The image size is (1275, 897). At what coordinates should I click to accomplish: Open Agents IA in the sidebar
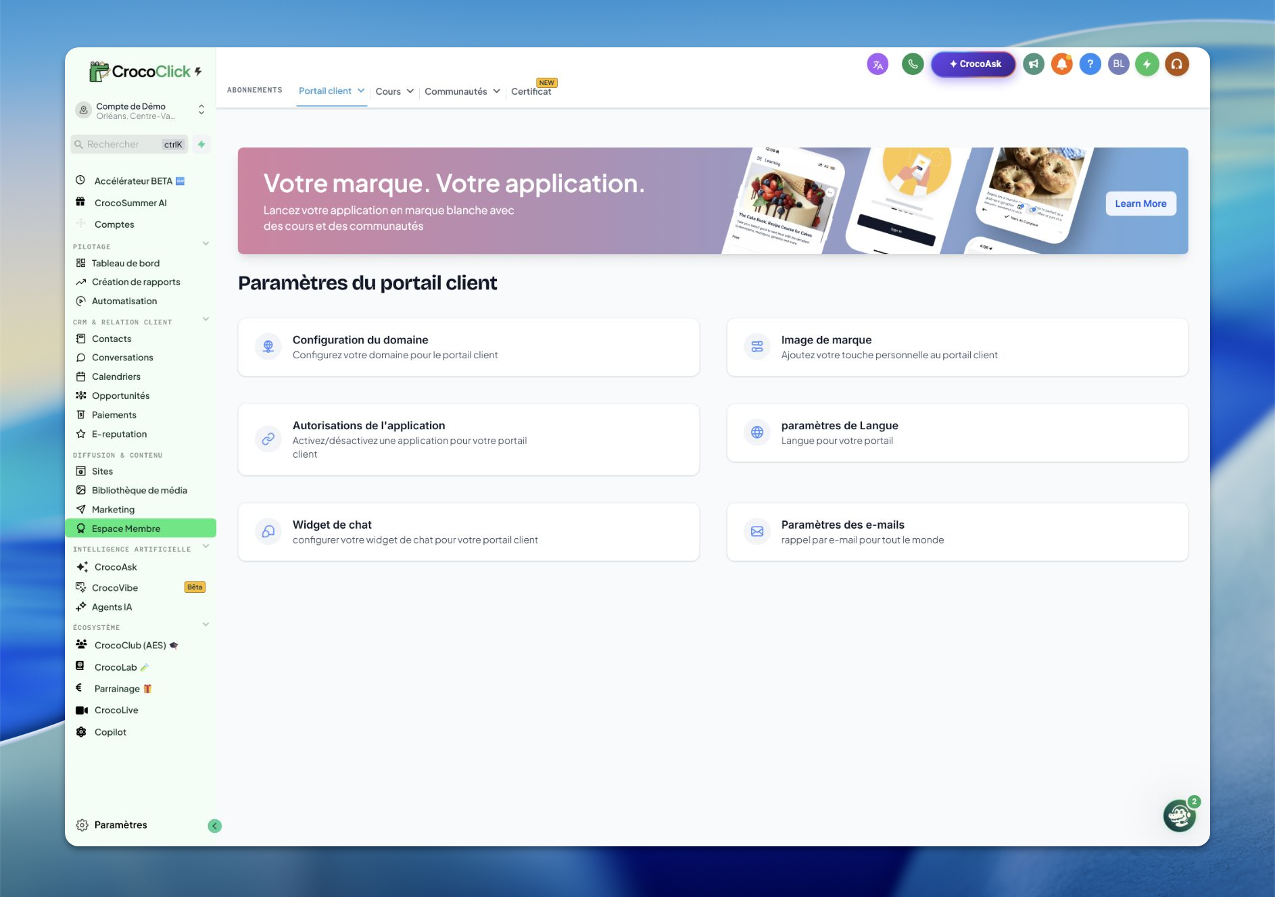point(112,607)
